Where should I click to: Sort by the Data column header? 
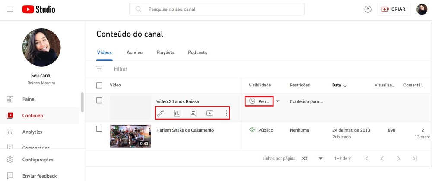click(x=340, y=85)
